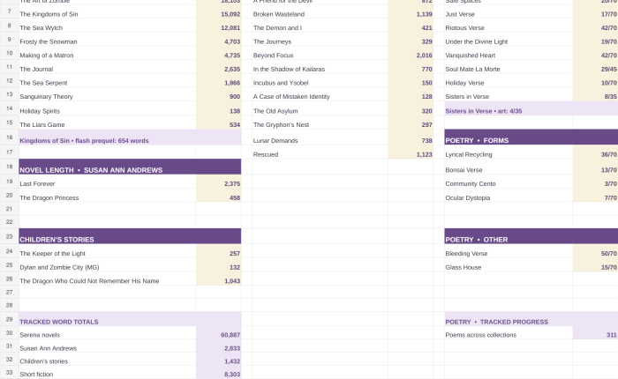
Task: Click the Rescued word count 1,123
Action: click(411, 152)
